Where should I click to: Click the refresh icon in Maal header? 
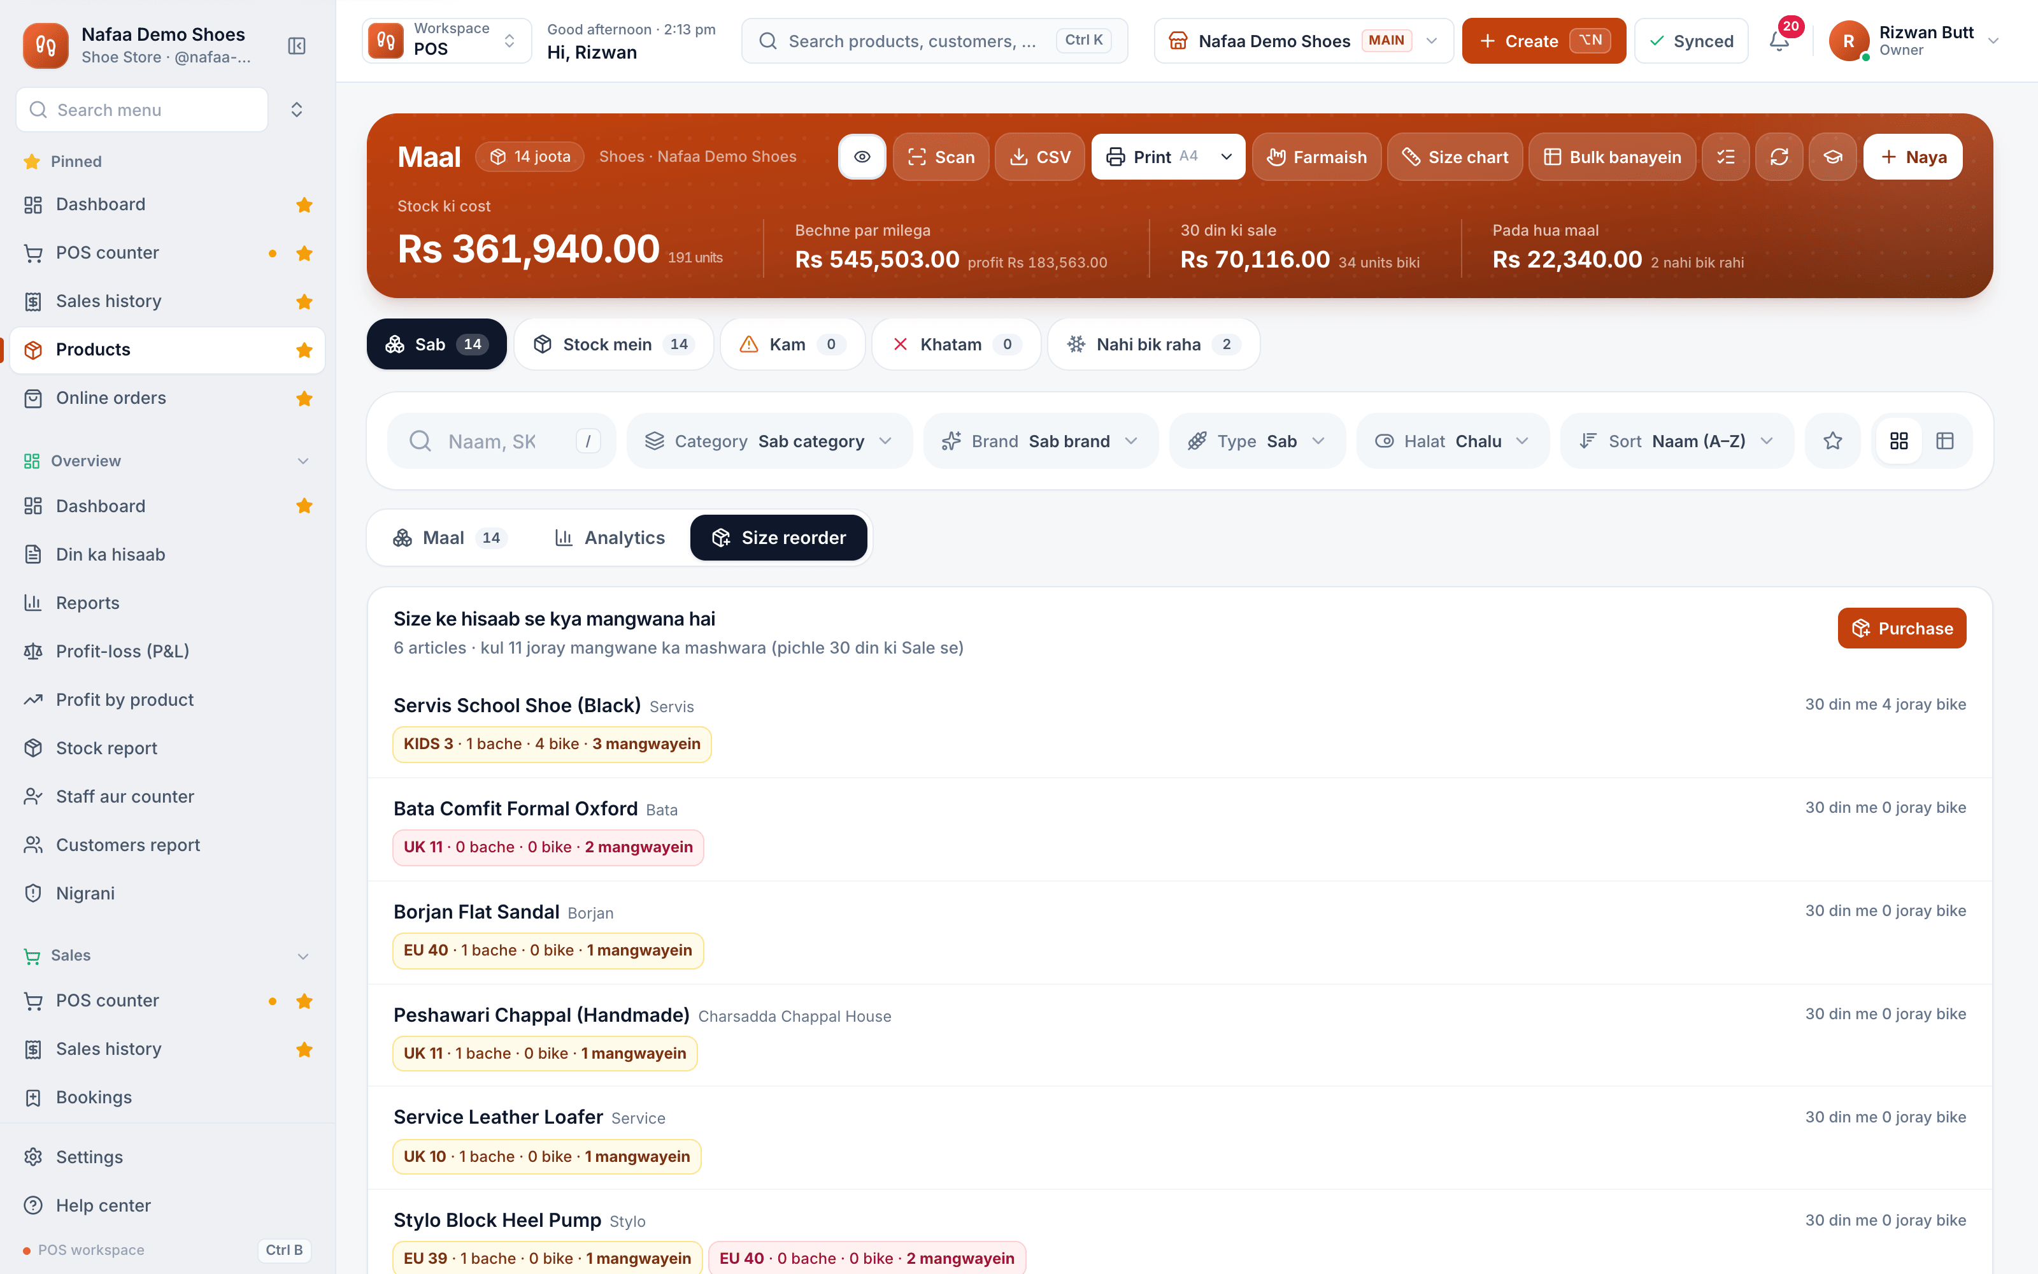point(1779,157)
